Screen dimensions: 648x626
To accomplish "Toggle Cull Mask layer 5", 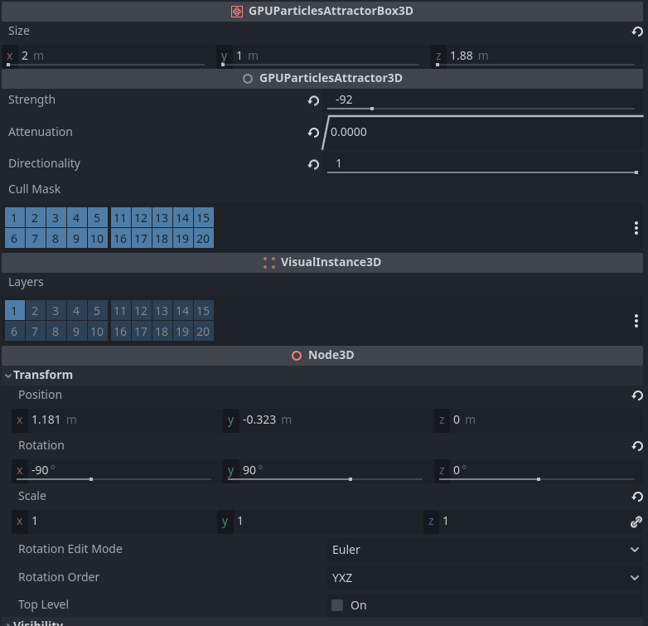I will 97,218.
